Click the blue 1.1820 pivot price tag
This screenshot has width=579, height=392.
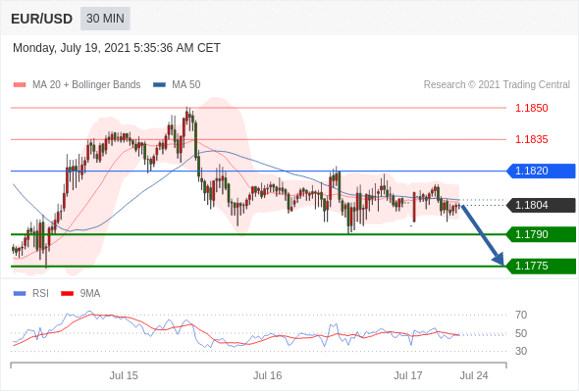(541, 171)
